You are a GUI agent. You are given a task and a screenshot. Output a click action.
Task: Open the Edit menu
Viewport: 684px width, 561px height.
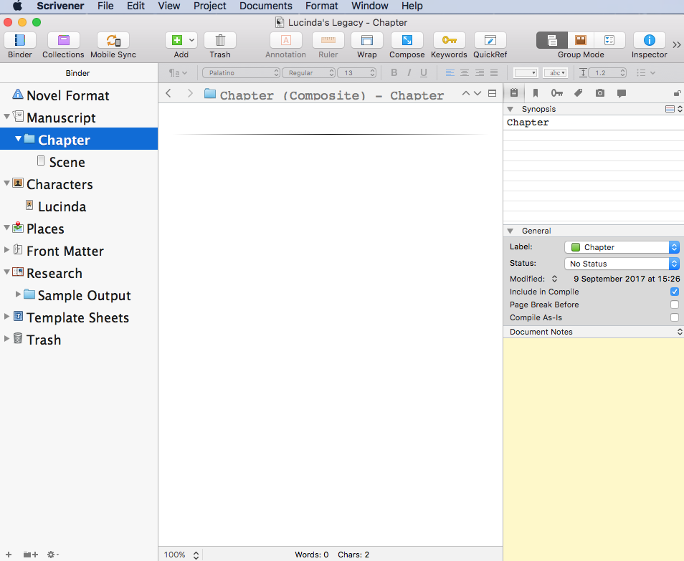point(136,6)
